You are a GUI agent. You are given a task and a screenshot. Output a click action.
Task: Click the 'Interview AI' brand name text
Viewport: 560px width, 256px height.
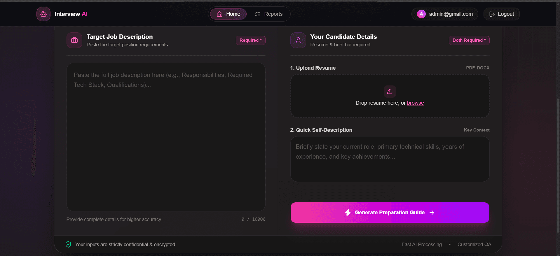coord(71,14)
